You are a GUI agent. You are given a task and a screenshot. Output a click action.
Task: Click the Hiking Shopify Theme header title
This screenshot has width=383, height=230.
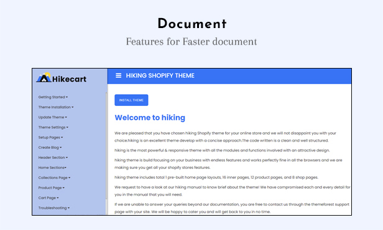pyautogui.click(x=160, y=75)
